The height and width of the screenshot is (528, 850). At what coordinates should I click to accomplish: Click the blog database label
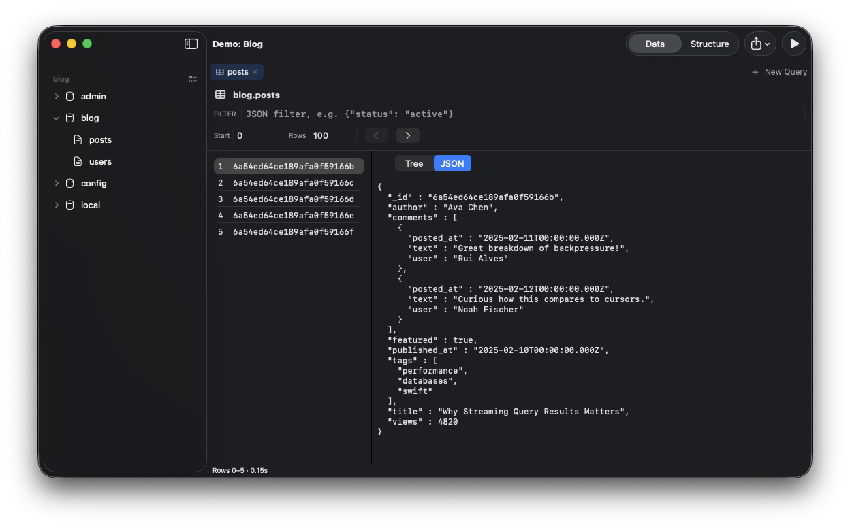tap(90, 118)
